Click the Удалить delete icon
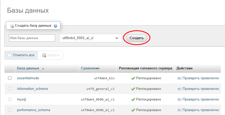This screenshot has width=225, height=115. click(44, 55)
